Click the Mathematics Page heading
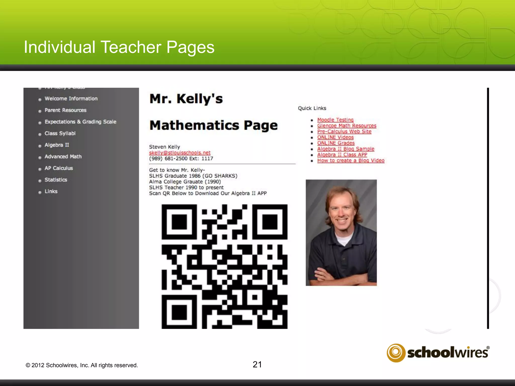The image size is (515, 386). [x=213, y=125]
